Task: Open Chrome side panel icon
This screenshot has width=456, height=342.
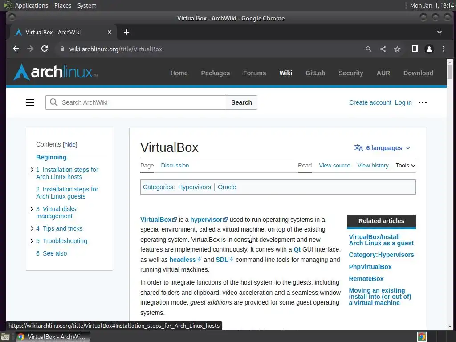Action: [x=415, y=49]
